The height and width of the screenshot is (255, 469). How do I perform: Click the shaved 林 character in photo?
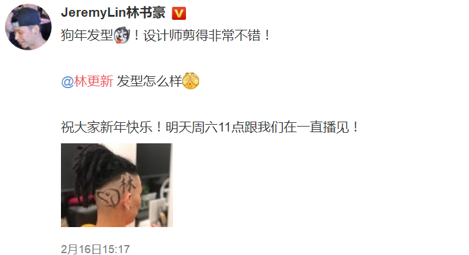click(x=128, y=184)
